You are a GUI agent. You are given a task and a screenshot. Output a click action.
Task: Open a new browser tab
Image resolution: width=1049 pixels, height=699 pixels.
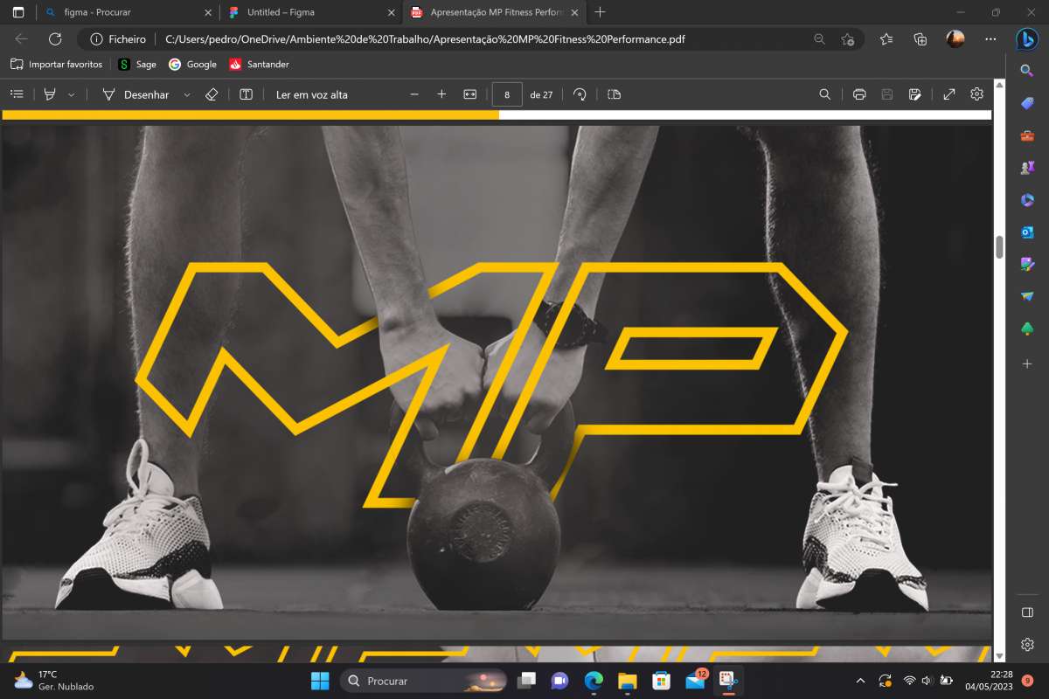[x=600, y=12]
